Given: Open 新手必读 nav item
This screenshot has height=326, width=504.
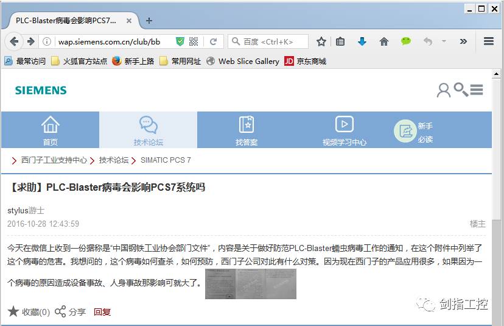Looking at the screenshot, I should pyautogui.click(x=413, y=131).
